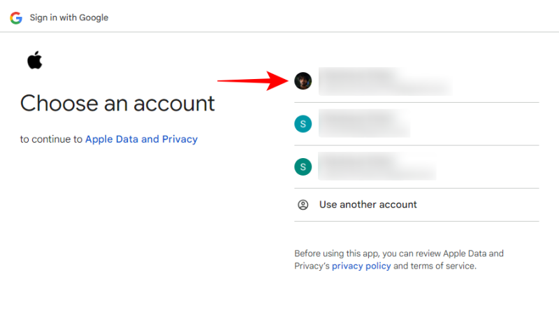Open the privacy policy link
Viewport: 559px width, 333px height.
[x=361, y=267]
